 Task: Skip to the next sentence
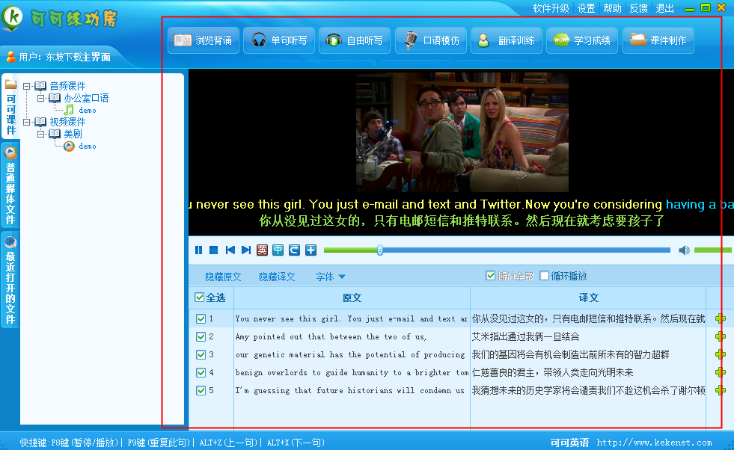(245, 250)
